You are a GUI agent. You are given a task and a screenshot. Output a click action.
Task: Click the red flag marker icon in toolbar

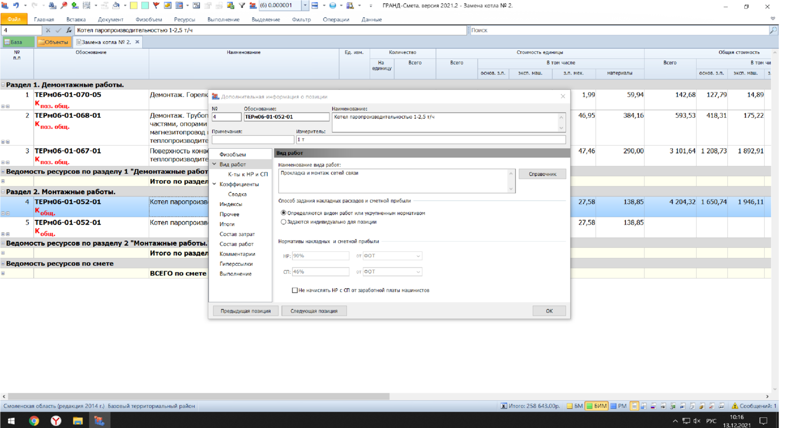(x=157, y=6)
